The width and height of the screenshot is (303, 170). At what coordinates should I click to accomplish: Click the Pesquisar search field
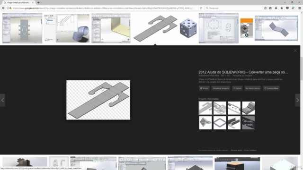coord(233,8)
